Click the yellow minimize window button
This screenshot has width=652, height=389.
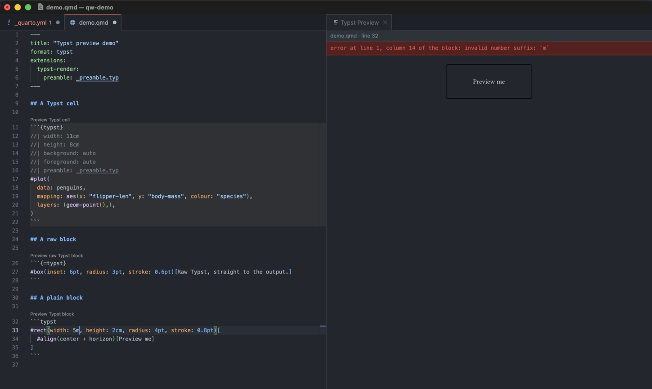(x=18, y=7)
